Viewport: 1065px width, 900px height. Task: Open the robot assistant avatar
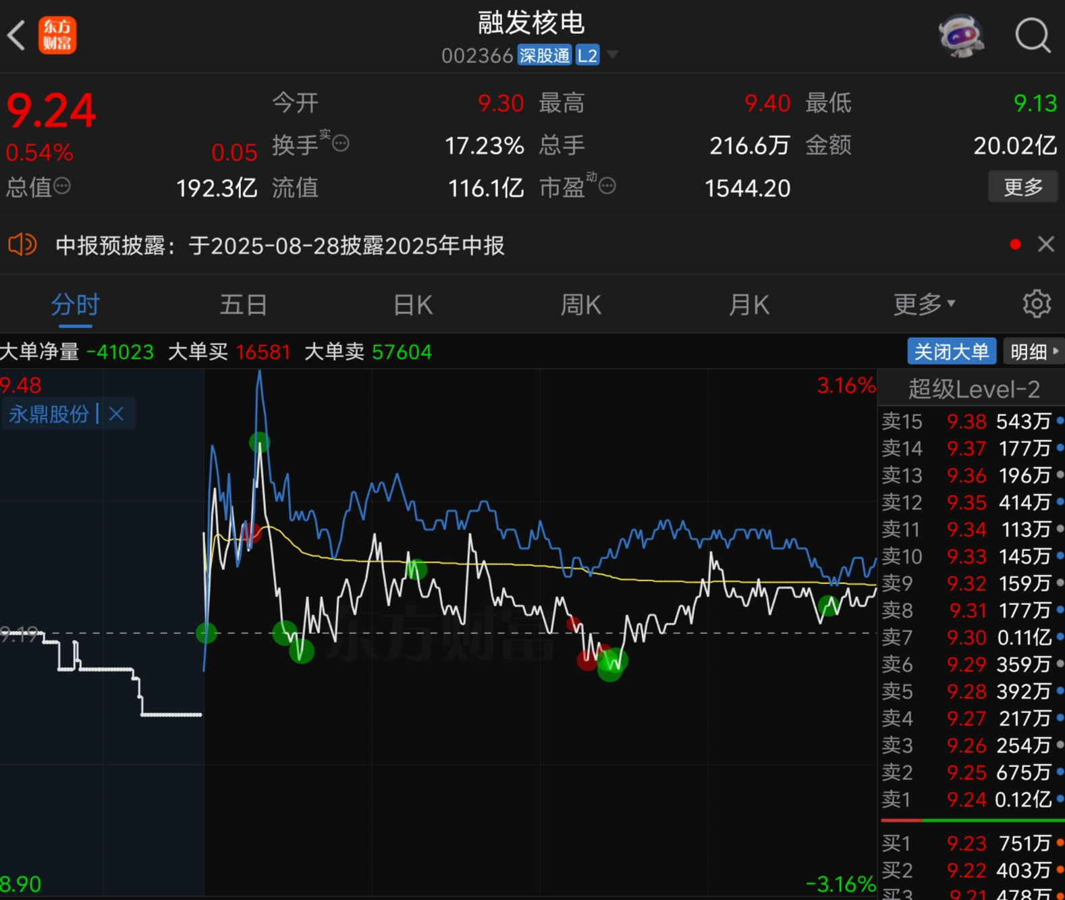tap(961, 36)
